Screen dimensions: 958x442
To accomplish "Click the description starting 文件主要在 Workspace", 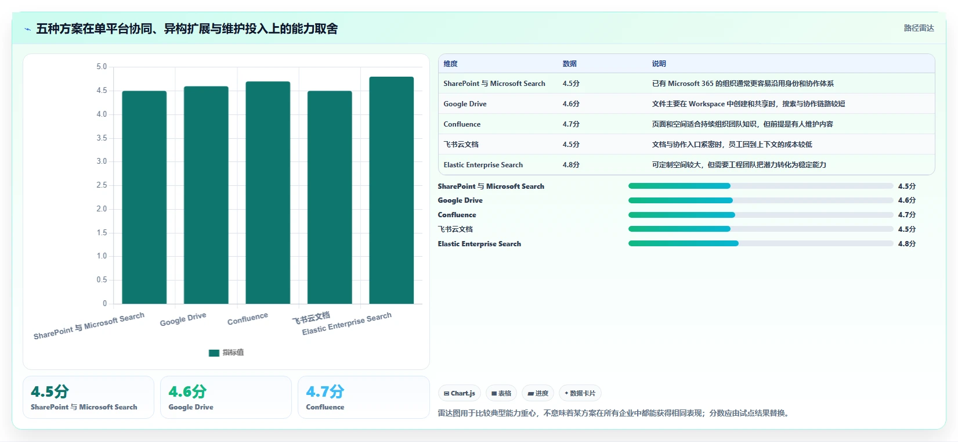I will click(749, 104).
